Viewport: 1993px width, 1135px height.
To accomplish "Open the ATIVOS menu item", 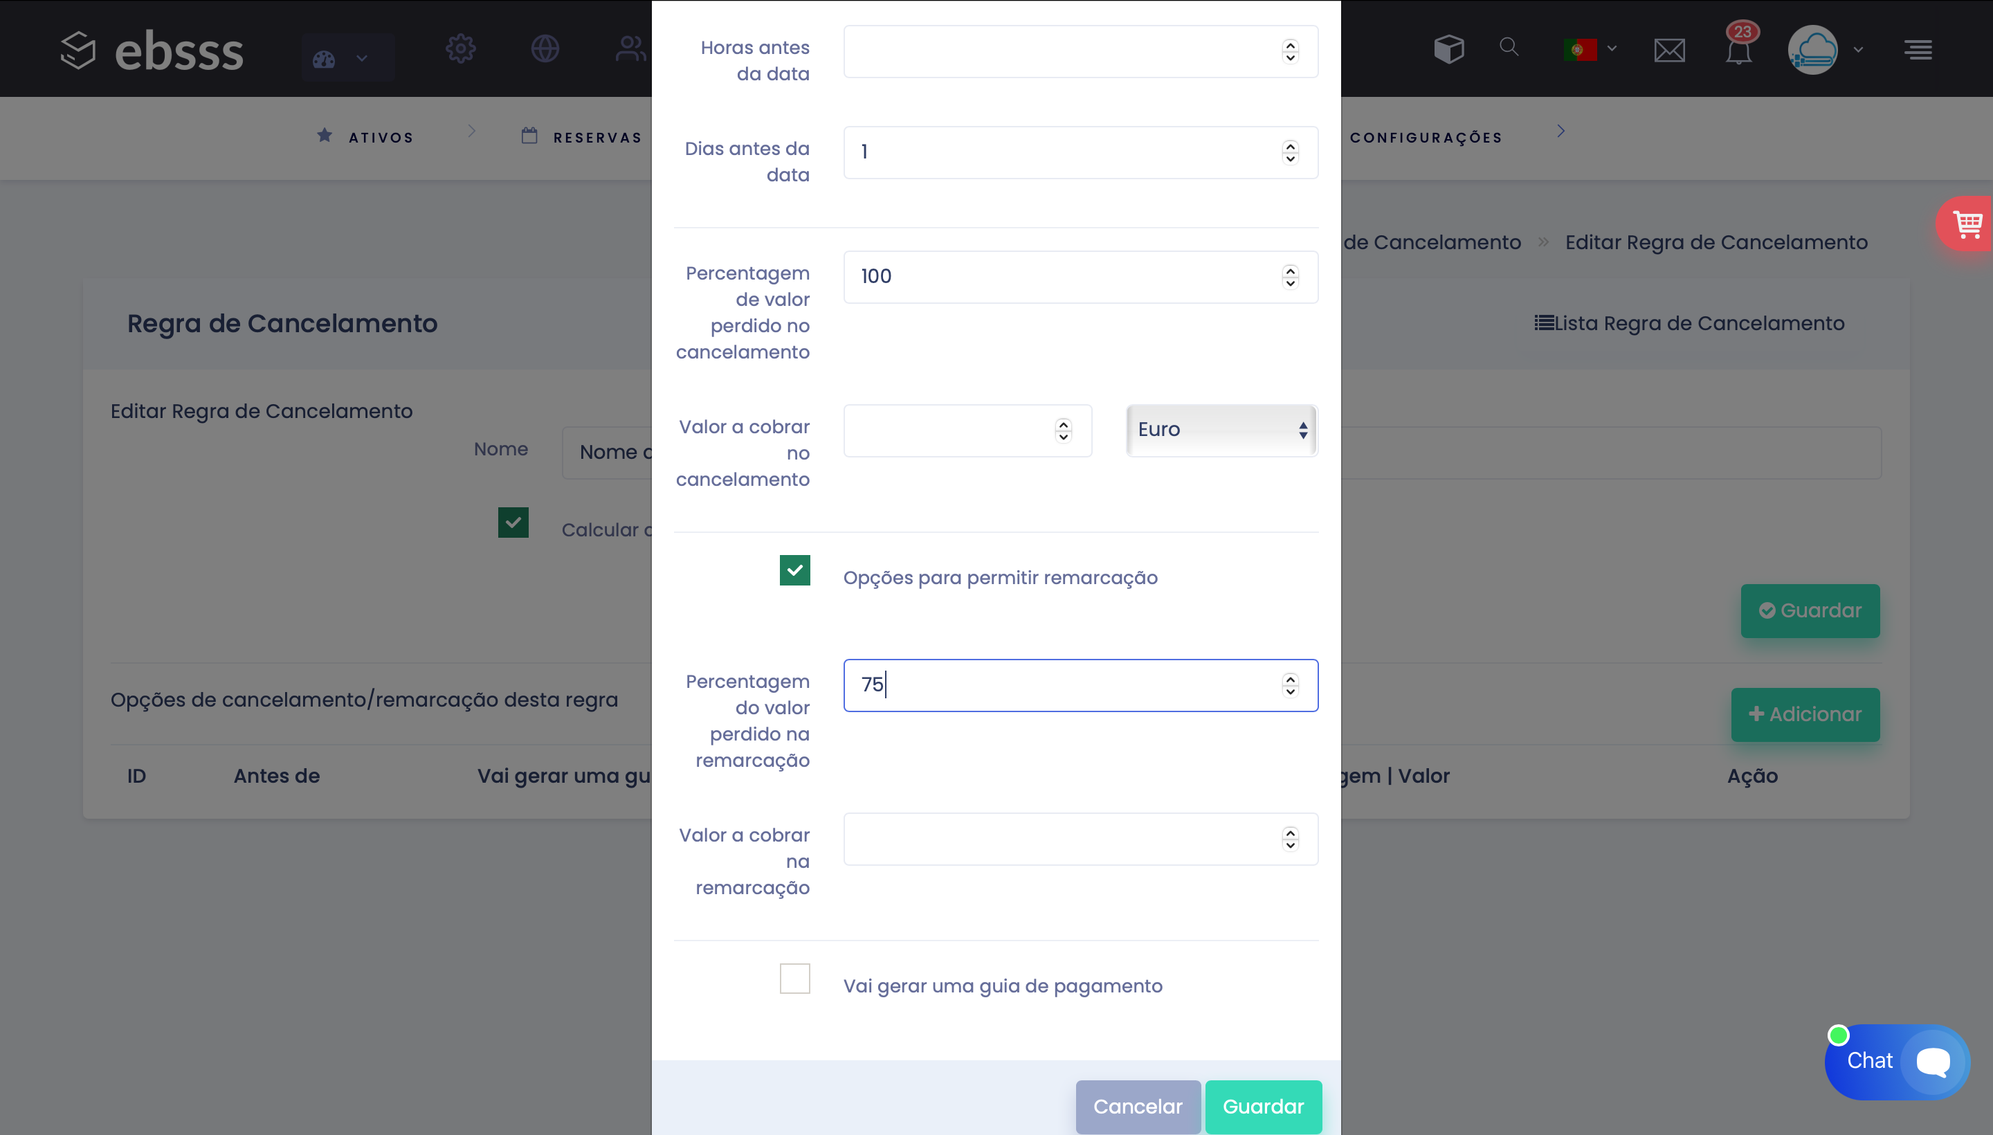I will click(x=366, y=137).
